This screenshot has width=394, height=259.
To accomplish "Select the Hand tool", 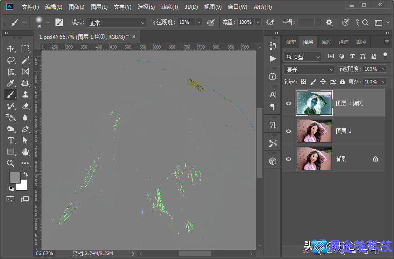I will [x=25, y=152].
